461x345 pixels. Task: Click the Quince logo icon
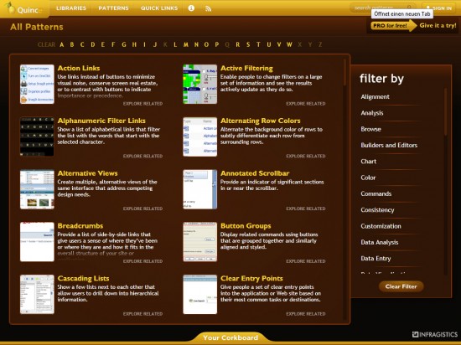tap(10, 8)
